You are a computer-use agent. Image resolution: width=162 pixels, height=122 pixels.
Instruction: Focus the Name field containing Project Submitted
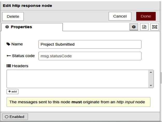(x=90, y=44)
